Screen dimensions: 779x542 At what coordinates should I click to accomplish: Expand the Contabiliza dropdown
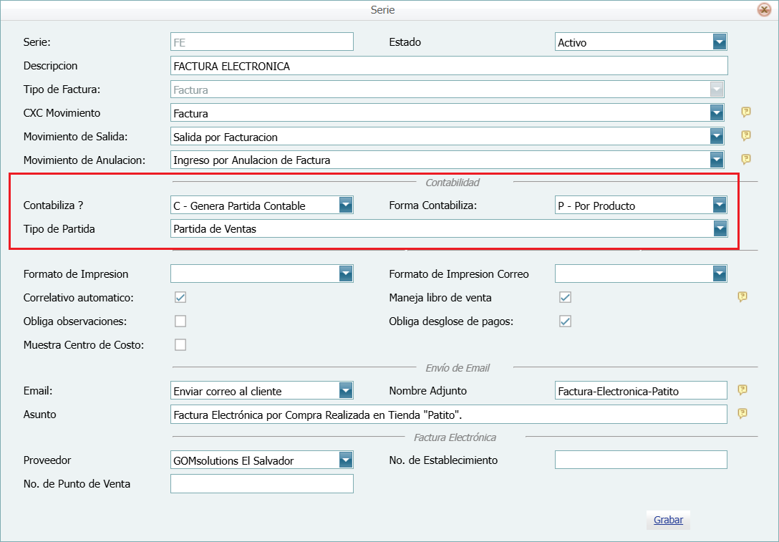pos(345,205)
